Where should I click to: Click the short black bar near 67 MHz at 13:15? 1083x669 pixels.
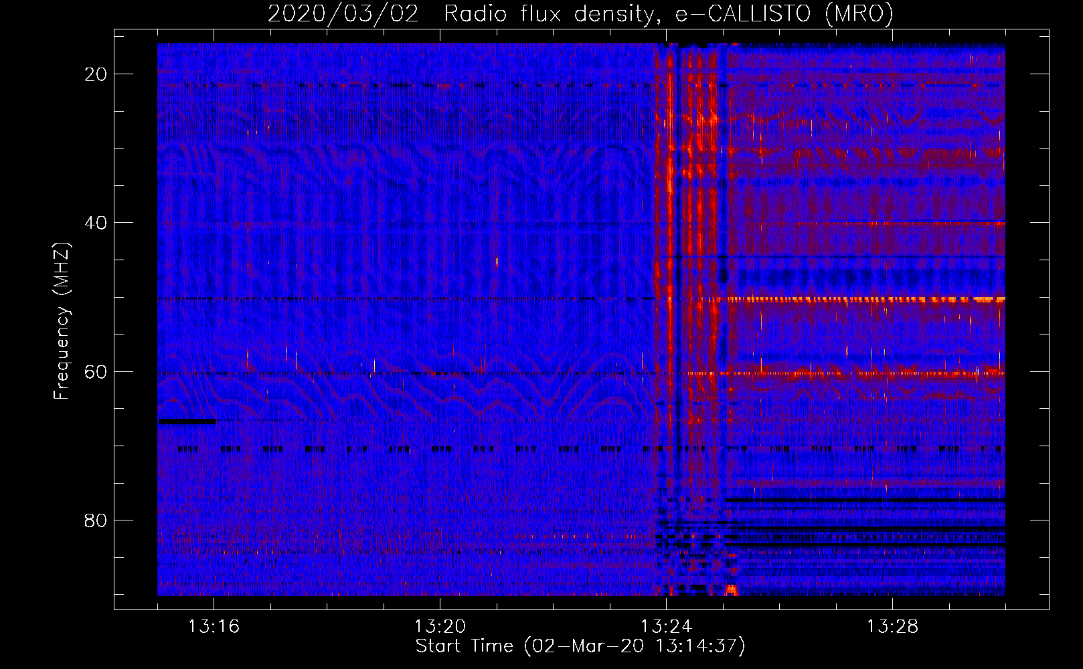(187, 421)
